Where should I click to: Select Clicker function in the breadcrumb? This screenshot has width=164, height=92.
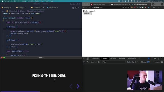(22, 11)
